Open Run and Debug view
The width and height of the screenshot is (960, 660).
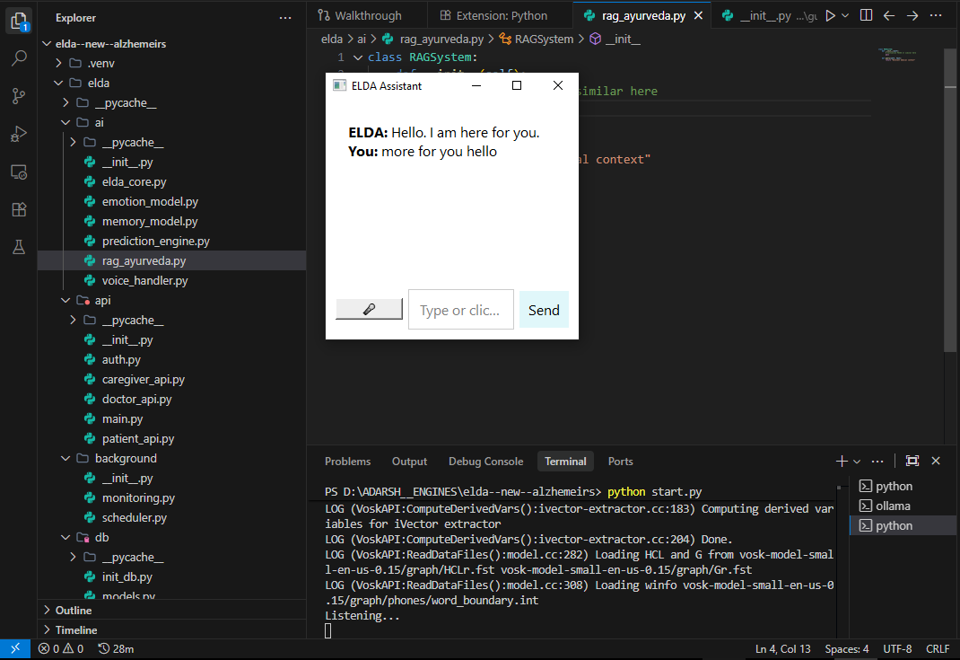click(x=19, y=134)
